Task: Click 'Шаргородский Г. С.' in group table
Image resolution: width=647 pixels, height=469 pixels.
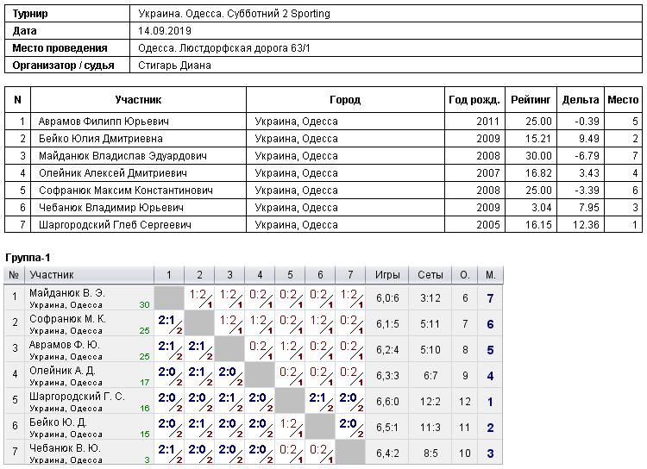Action: 77,397
